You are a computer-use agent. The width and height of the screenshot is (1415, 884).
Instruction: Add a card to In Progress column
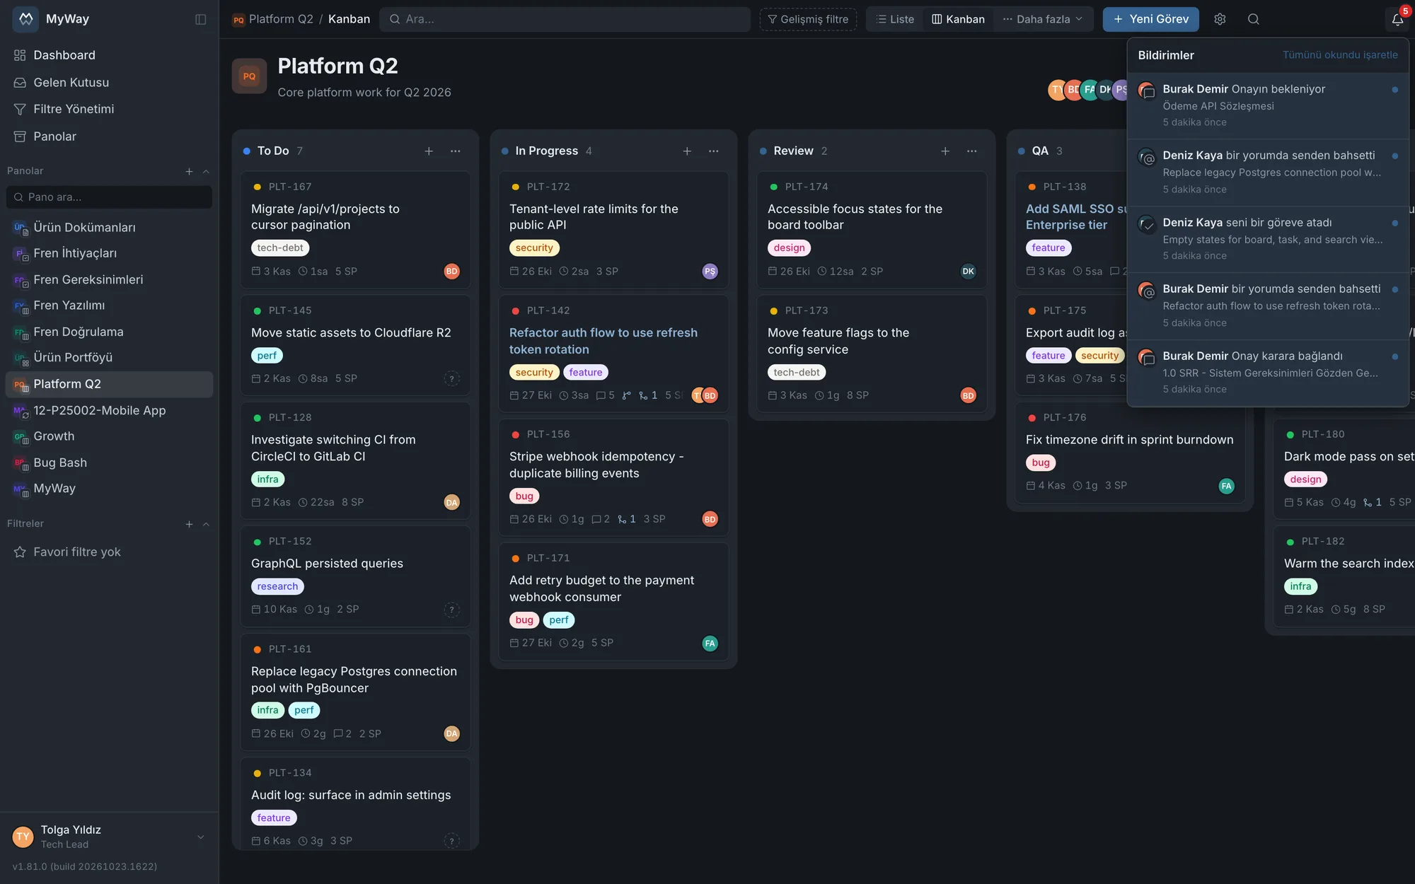pyautogui.click(x=687, y=151)
